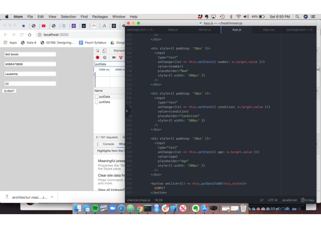Reload the localhost page in Chrome

pos(22,35)
